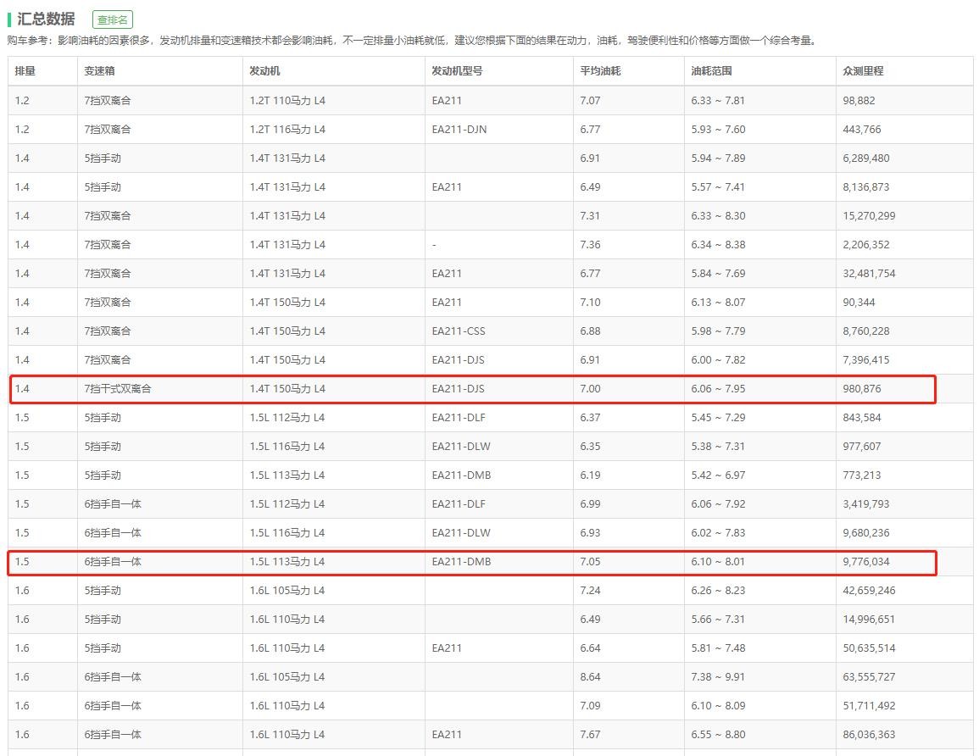
Task: Click average fuel value 7.07
Action: coord(590,101)
